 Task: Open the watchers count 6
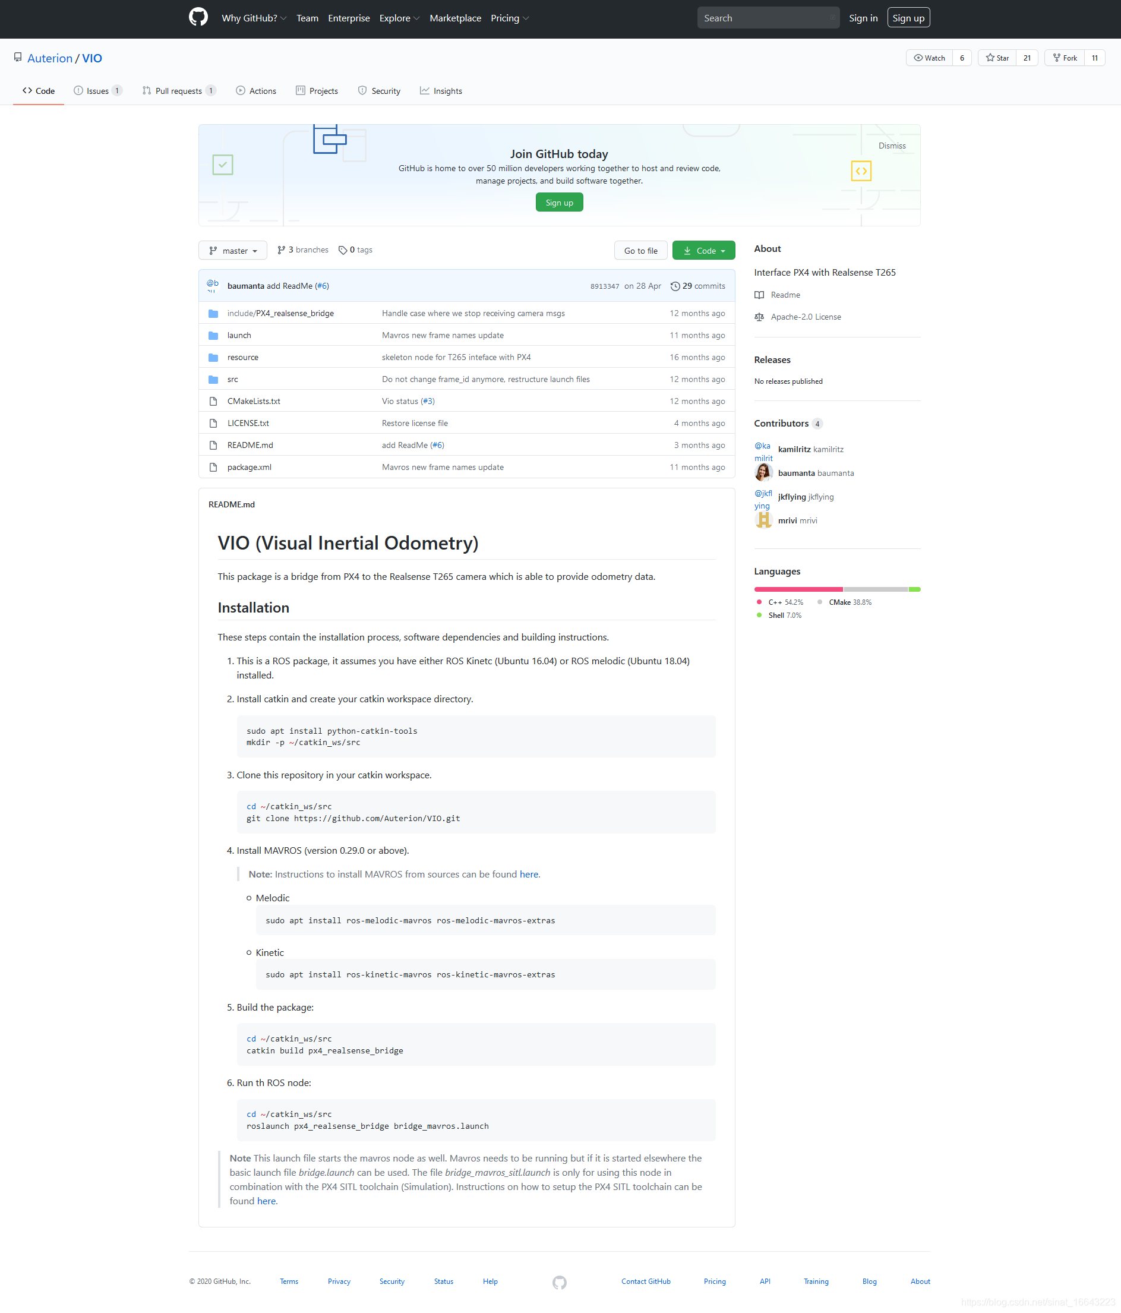pyautogui.click(x=961, y=58)
